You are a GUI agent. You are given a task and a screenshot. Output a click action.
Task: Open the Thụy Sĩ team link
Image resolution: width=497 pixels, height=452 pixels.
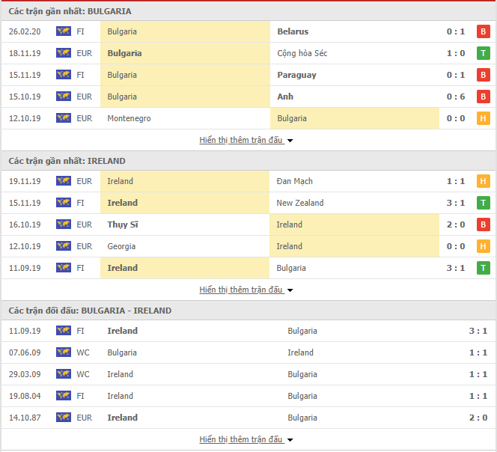[123, 225]
